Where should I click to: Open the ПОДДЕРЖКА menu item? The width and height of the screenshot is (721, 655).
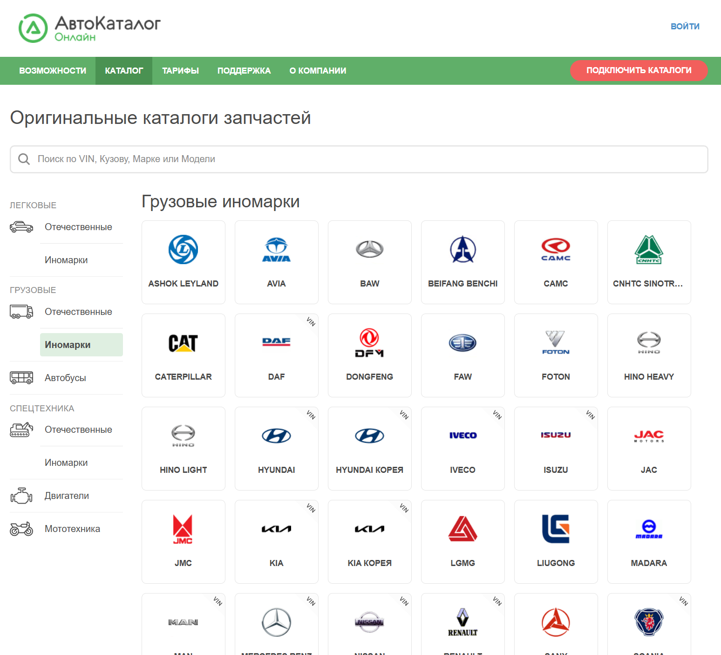(x=244, y=71)
